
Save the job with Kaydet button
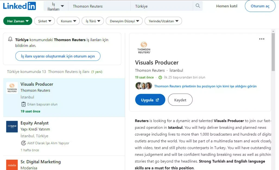[x=180, y=100]
